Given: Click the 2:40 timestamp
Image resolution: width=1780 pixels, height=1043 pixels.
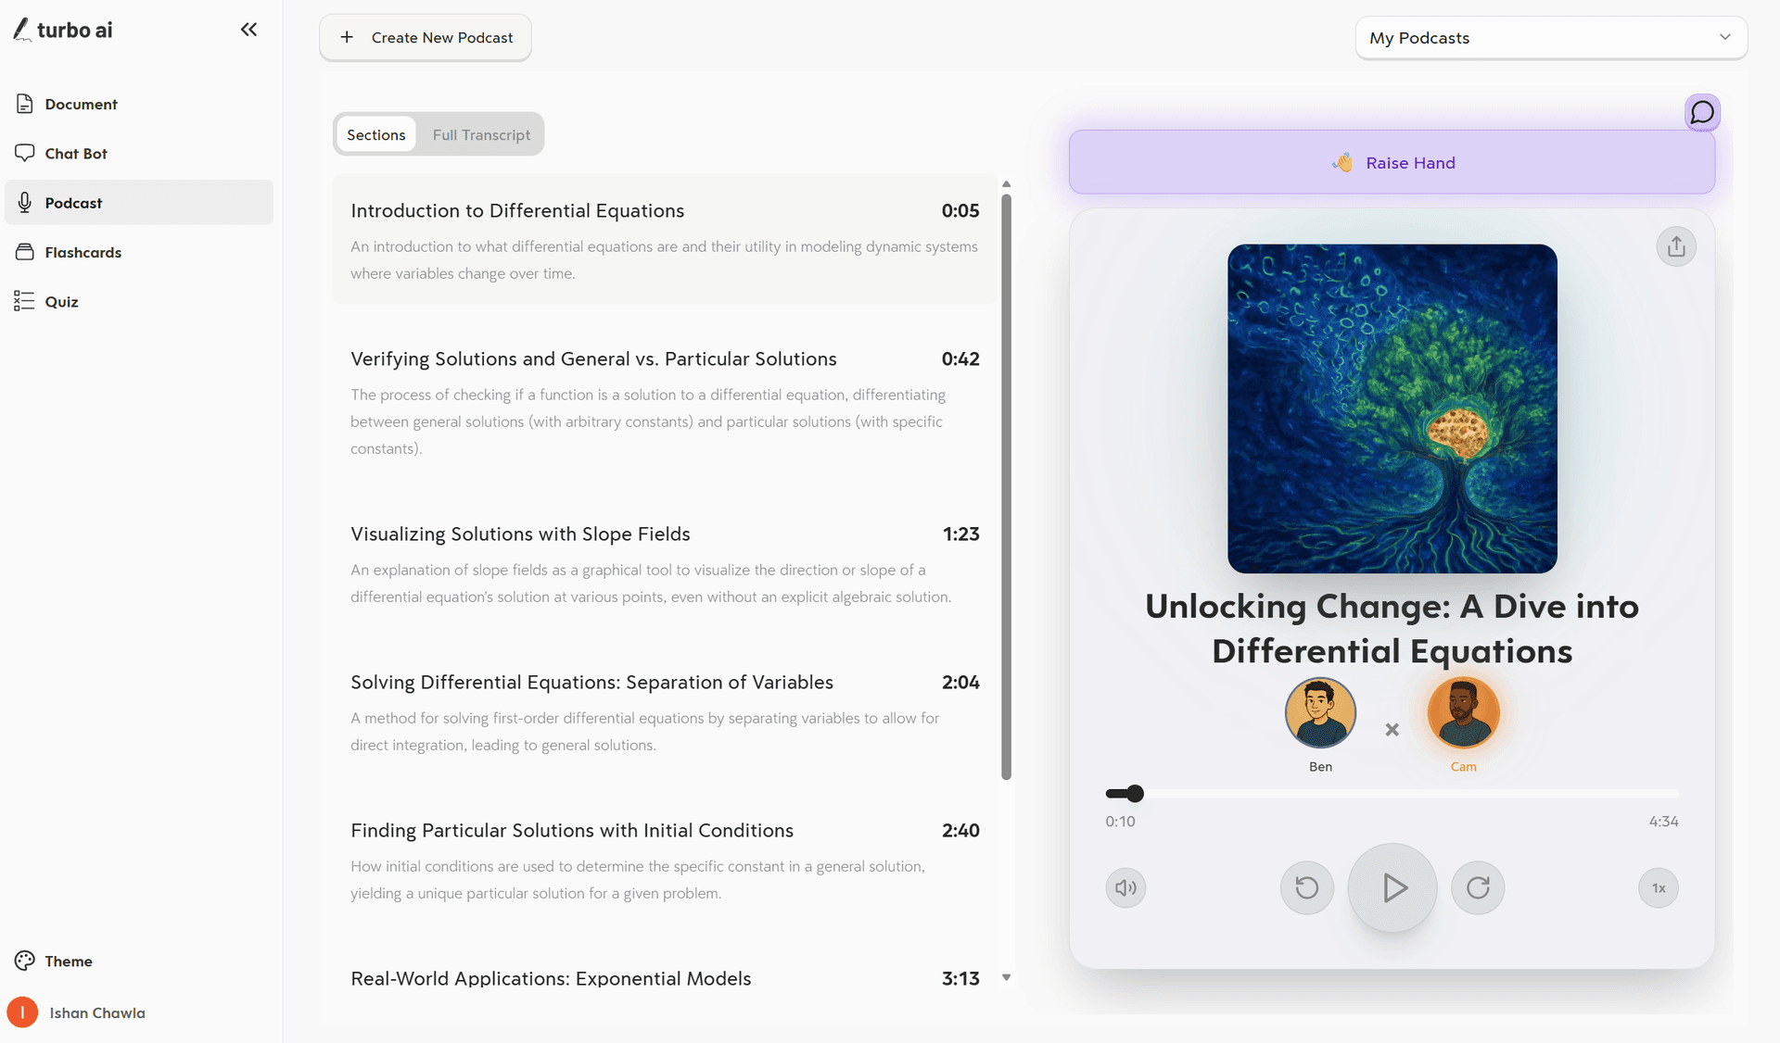Looking at the screenshot, I should point(960,830).
